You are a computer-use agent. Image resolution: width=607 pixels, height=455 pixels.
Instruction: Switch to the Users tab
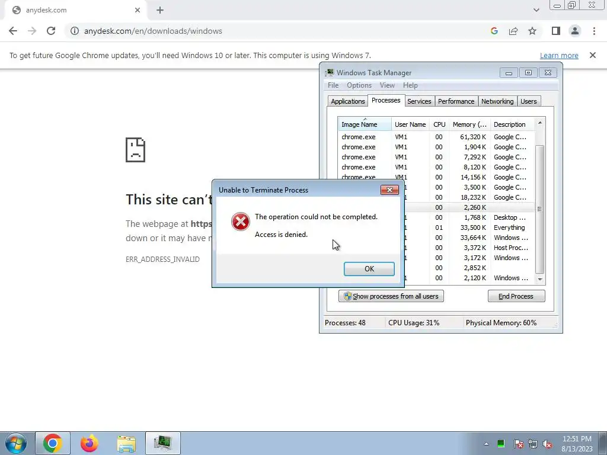528,101
